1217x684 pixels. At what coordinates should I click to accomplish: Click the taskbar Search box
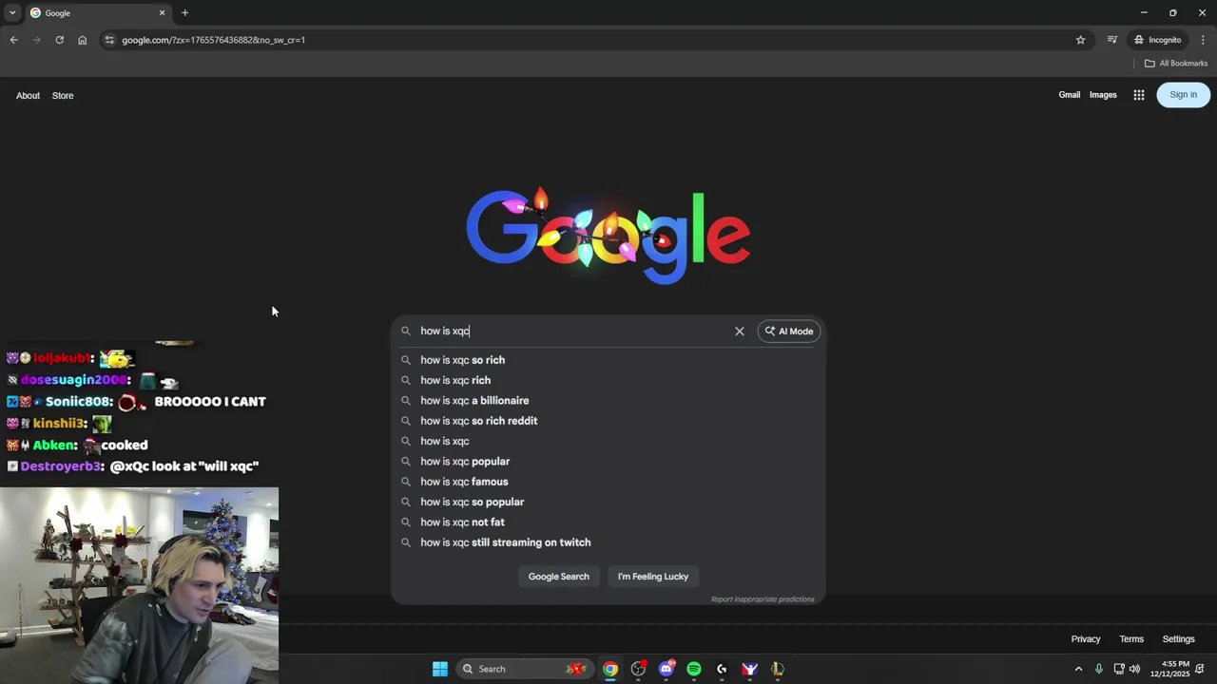524,669
